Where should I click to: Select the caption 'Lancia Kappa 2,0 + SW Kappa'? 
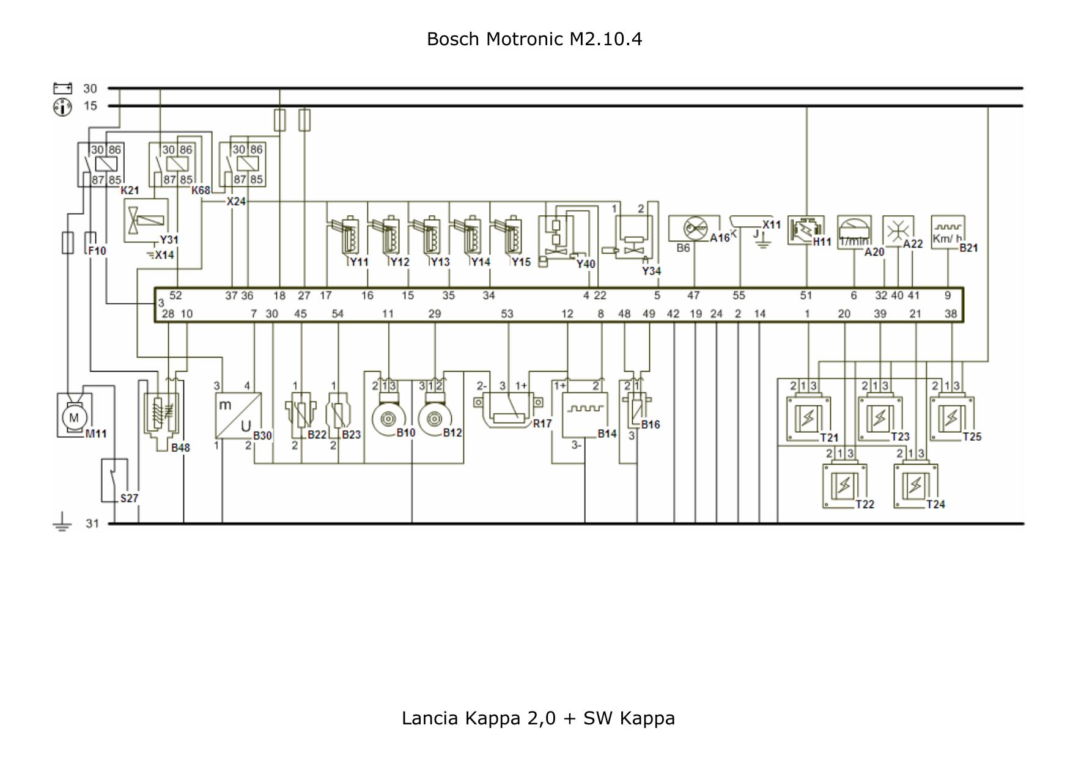538,718
